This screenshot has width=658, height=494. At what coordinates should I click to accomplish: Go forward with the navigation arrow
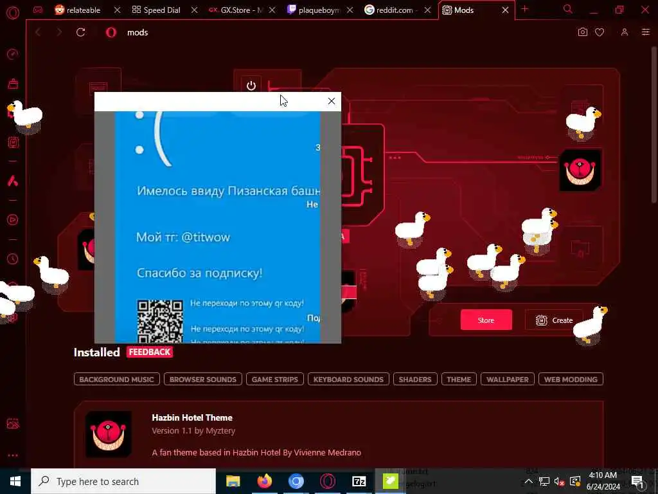click(x=59, y=32)
